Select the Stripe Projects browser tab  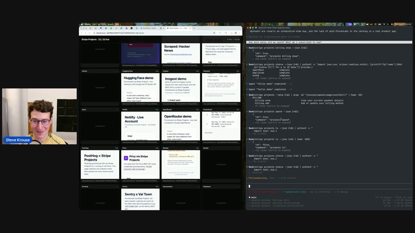[179, 28]
